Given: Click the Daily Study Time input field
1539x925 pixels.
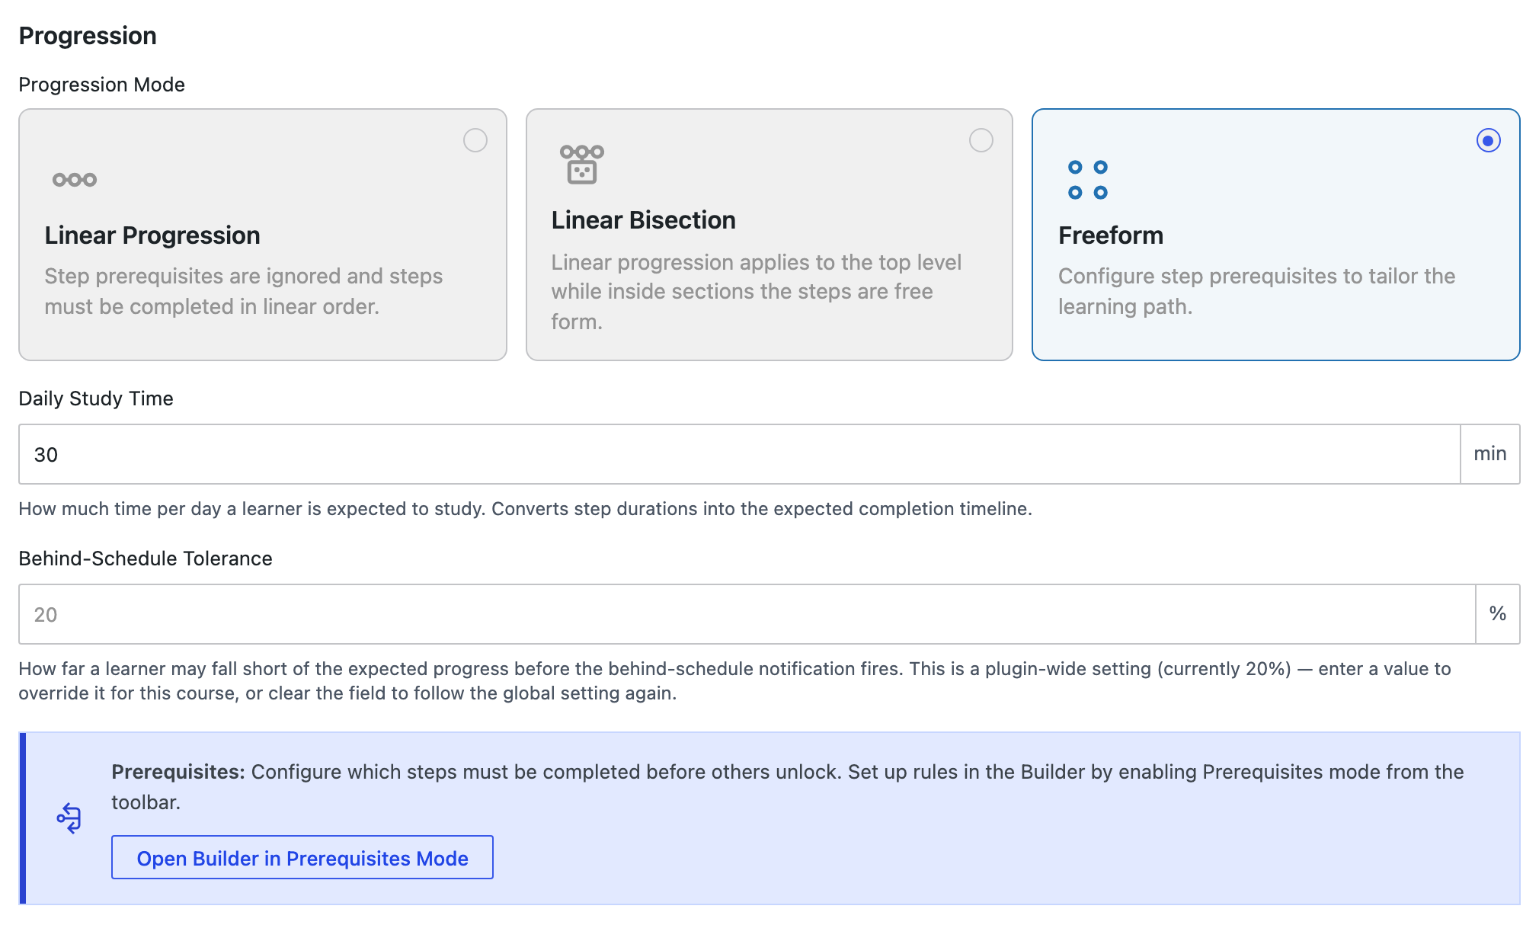Looking at the screenshot, I should pos(739,454).
